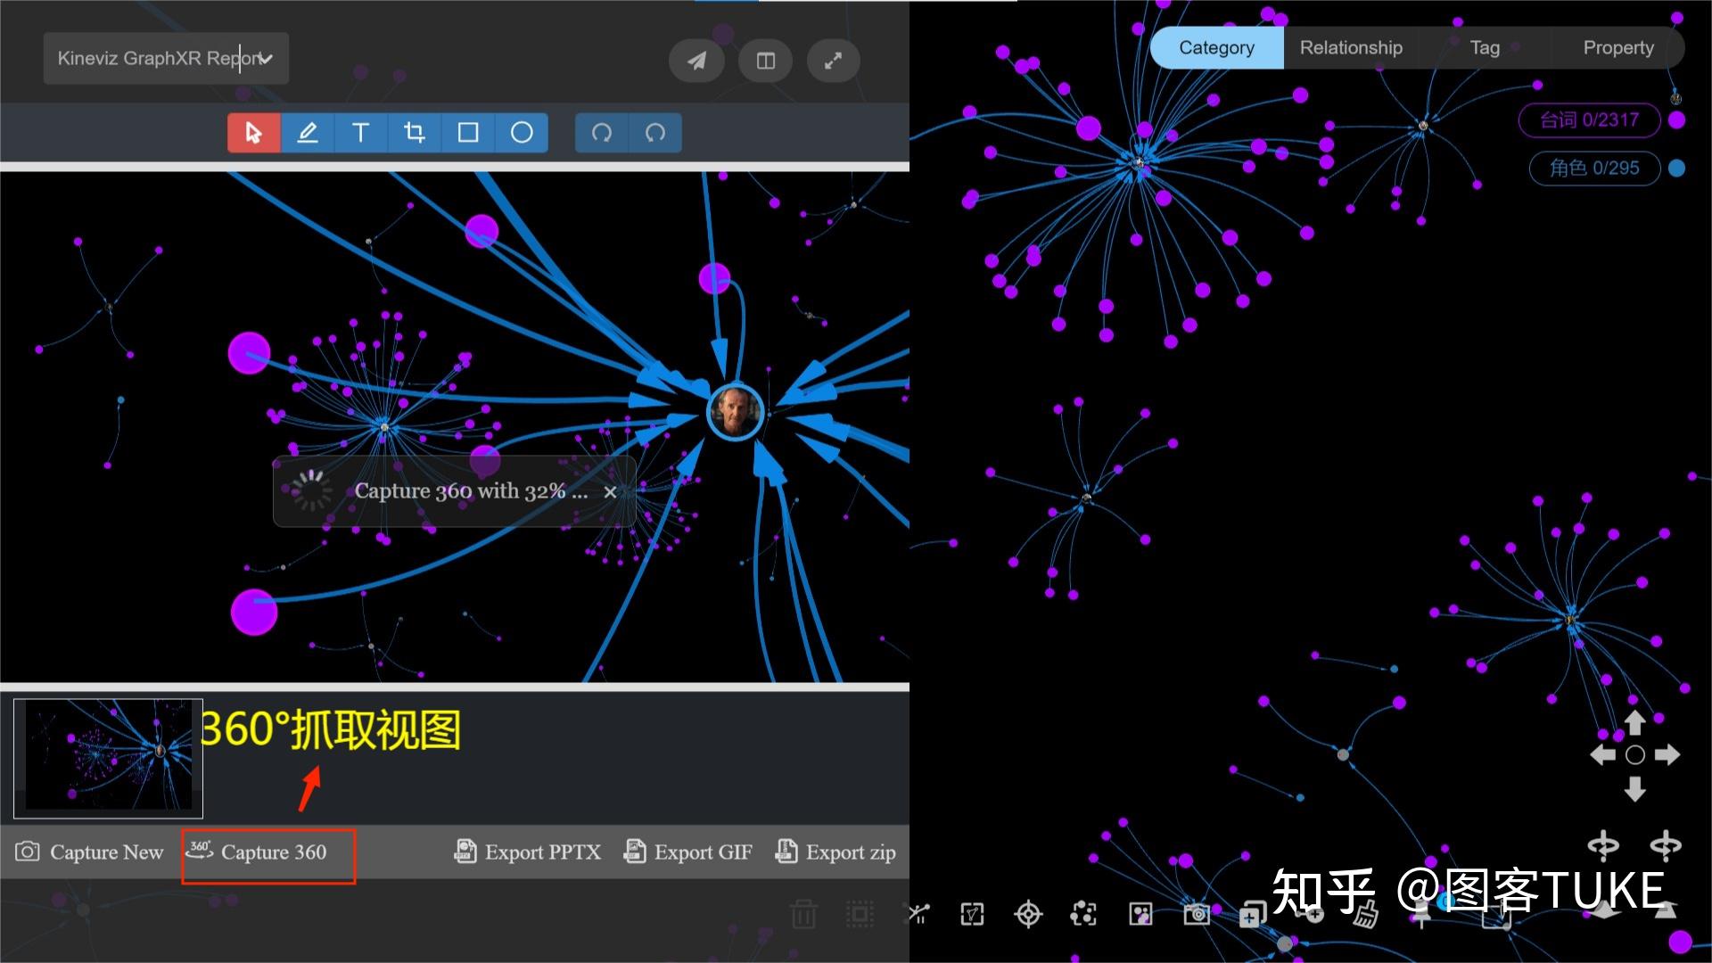This screenshot has width=1712, height=963.
Task: Switch to the Property tab
Action: [1617, 48]
